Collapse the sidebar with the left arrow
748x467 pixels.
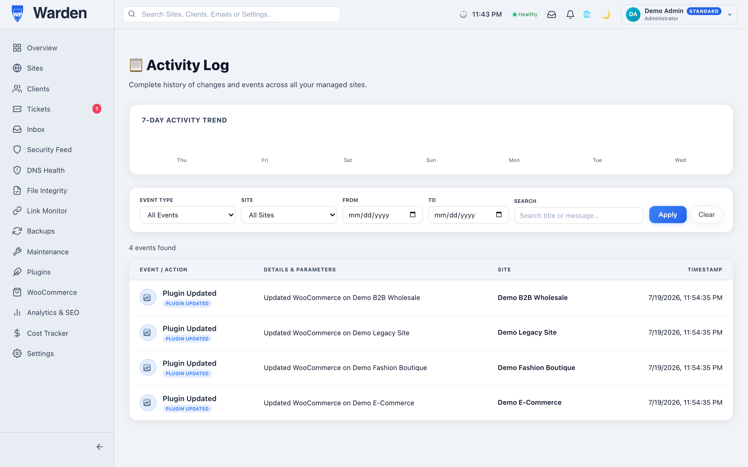coord(99,447)
